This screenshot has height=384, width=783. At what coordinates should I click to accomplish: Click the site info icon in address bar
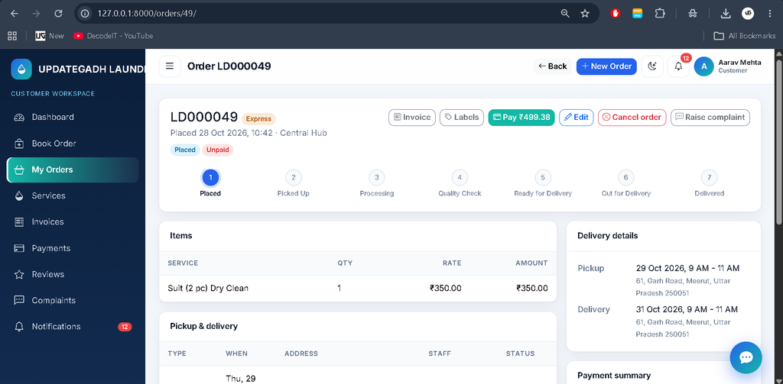85,14
